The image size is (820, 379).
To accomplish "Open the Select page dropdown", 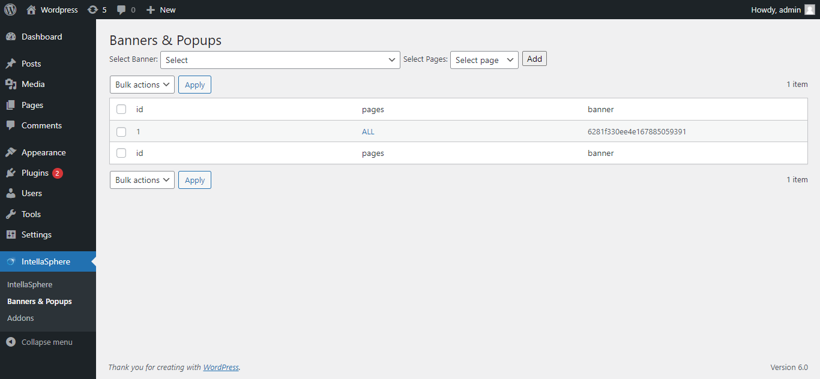I will tap(484, 60).
